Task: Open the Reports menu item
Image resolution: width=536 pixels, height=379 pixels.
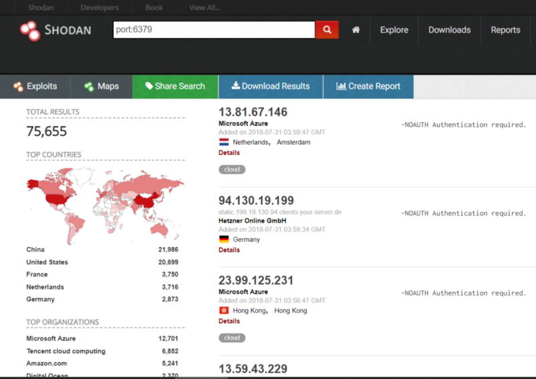Action: point(506,30)
